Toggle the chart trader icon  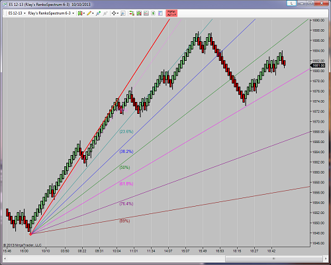[132, 13]
